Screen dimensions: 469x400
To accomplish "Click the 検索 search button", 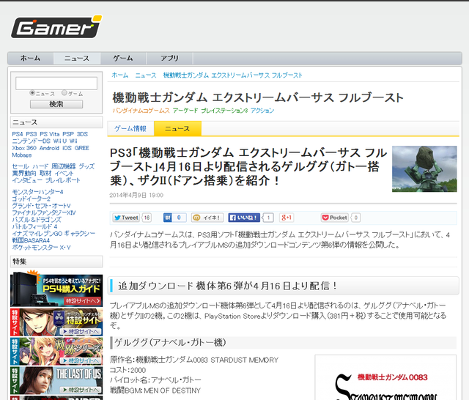I will [56, 104].
